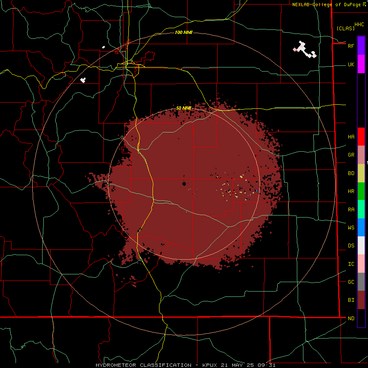Click the HHC product label
The height and width of the screenshot is (368, 368).
(x=359, y=25)
